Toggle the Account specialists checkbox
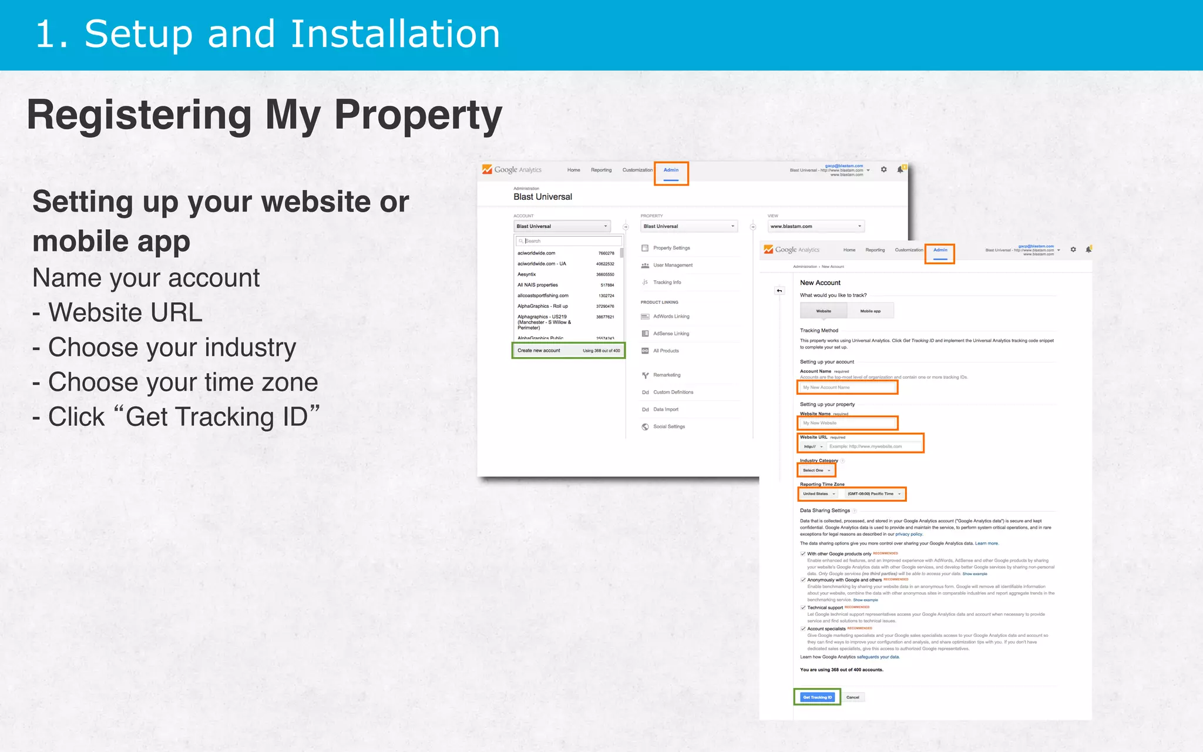This screenshot has width=1203, height=752. [803, 629]
